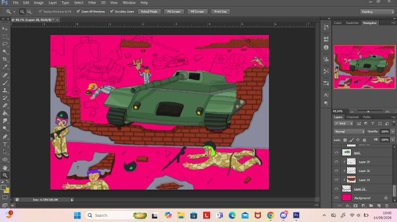Select the History Brush tool
Viewport: 397px width, 222px height.
[x=5, y=98]
